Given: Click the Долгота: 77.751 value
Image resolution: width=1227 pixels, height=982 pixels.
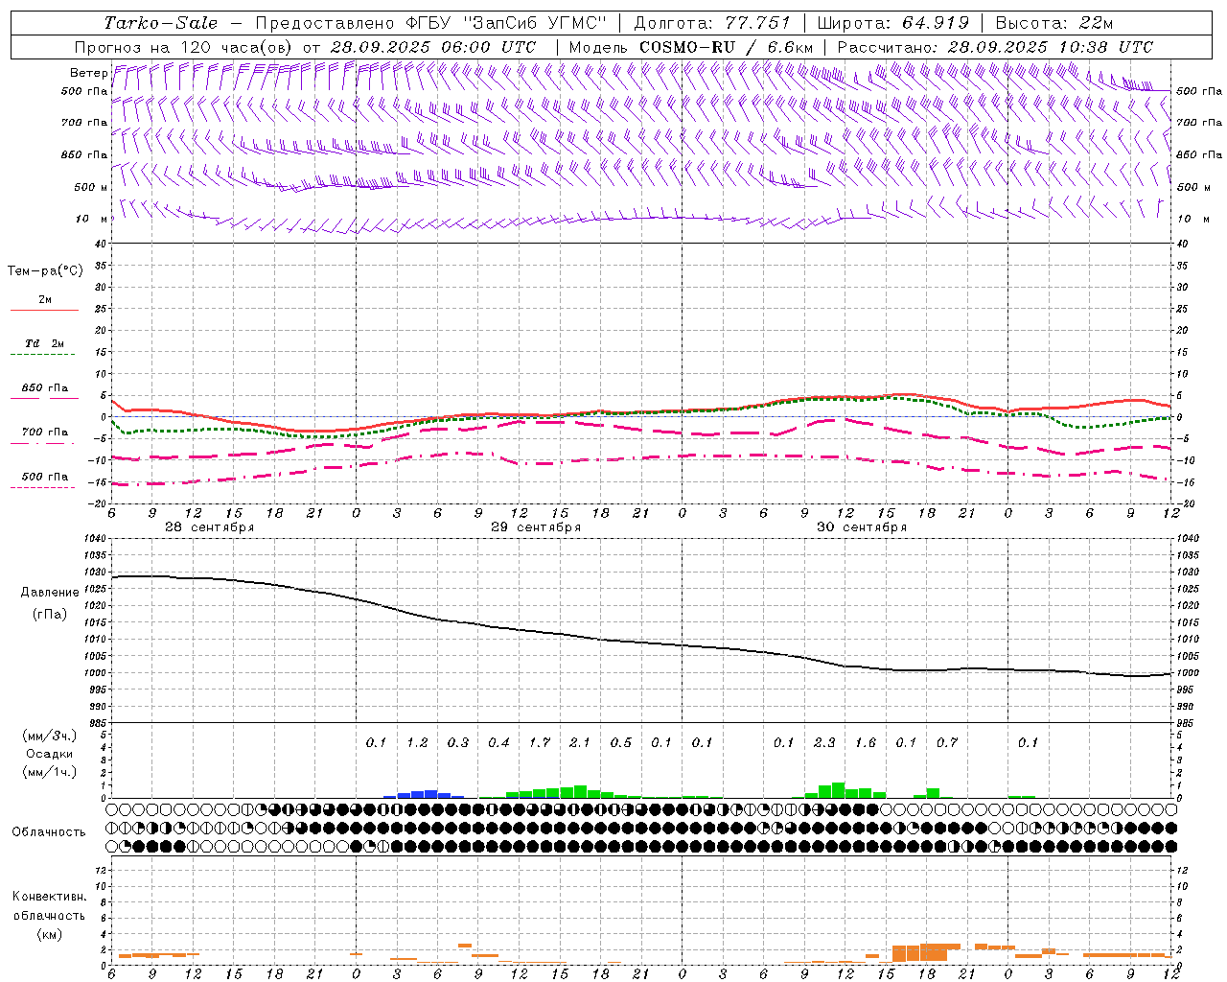Looking at the screenshot, I should click(x=712, y=23).
